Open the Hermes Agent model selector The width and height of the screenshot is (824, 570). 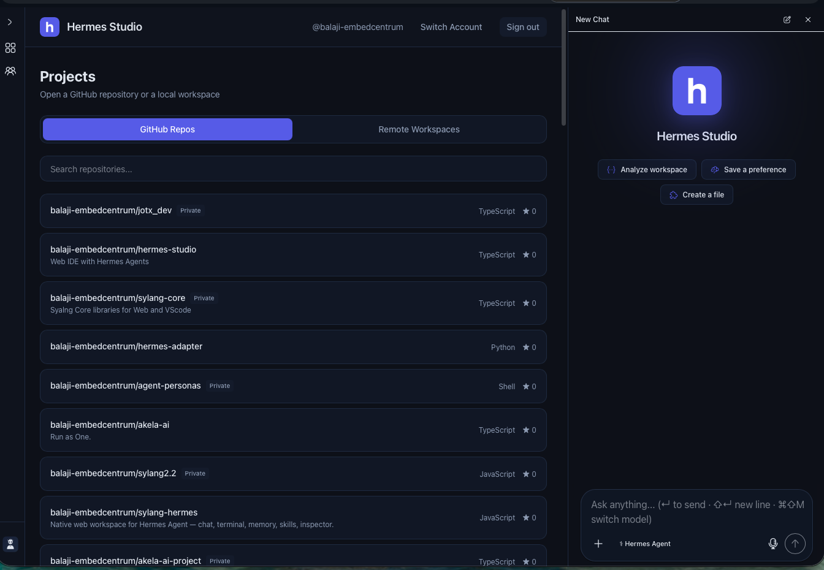coord(645,544)
